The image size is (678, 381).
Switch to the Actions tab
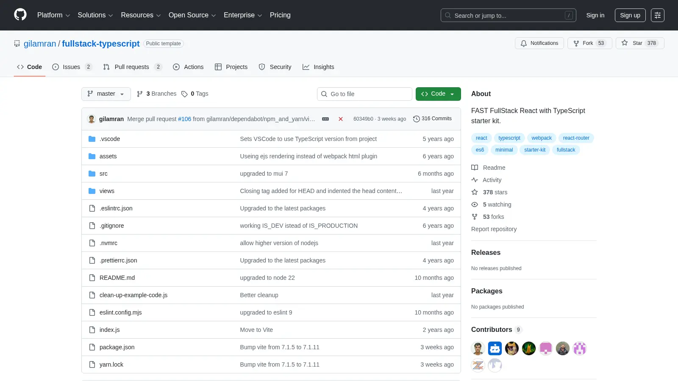[x=188, y=67]
